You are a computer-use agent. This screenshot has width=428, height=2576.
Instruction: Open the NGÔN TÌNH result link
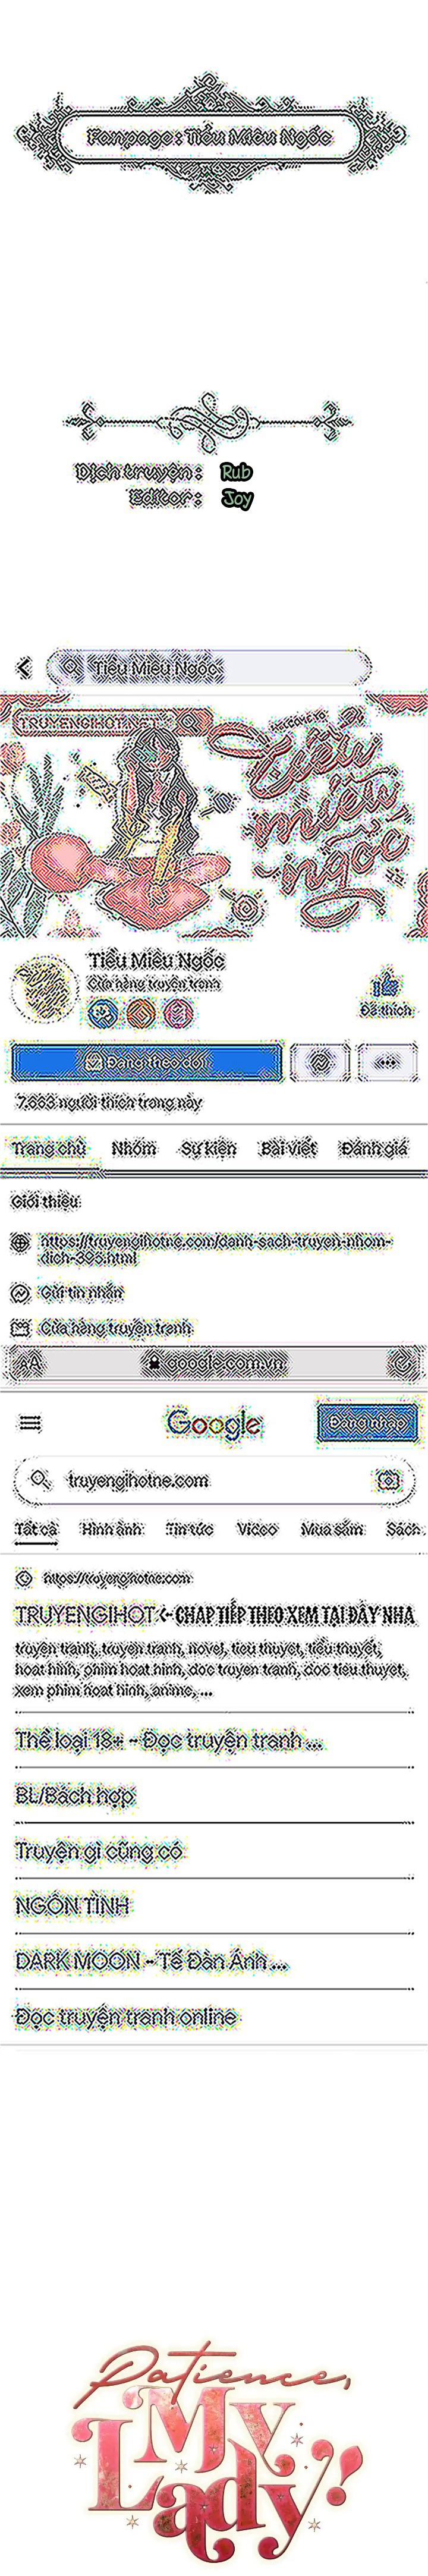coord(72,1906)
